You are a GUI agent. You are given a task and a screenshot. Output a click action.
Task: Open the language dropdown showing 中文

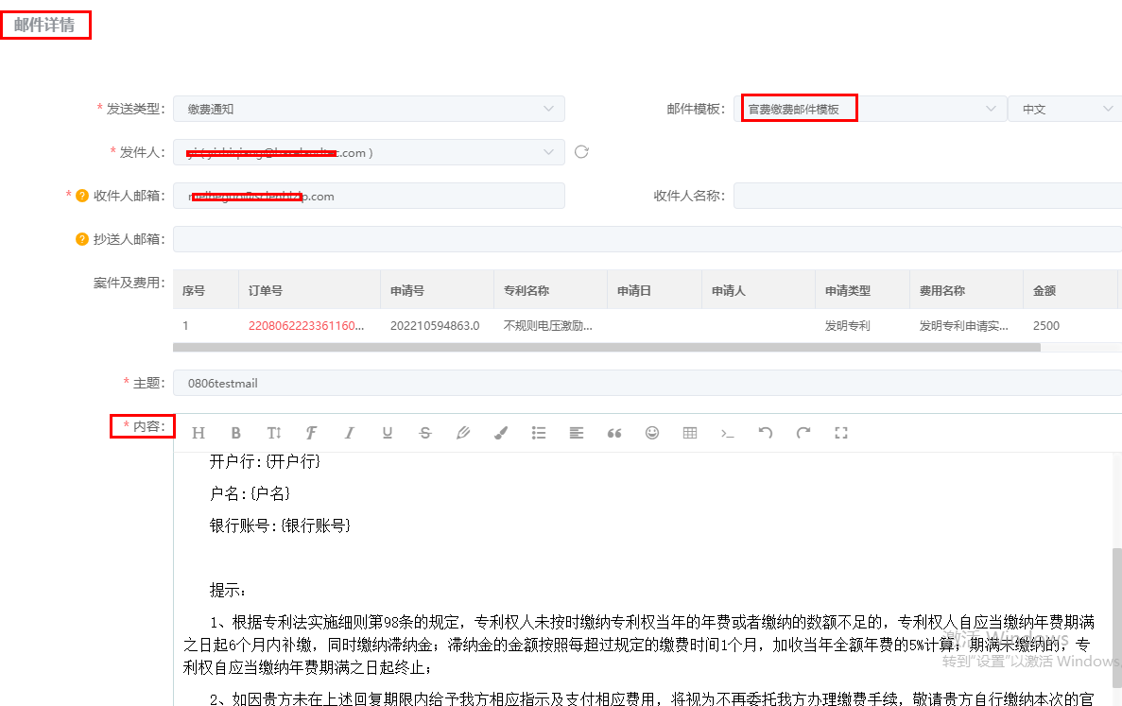point(1064,109)
